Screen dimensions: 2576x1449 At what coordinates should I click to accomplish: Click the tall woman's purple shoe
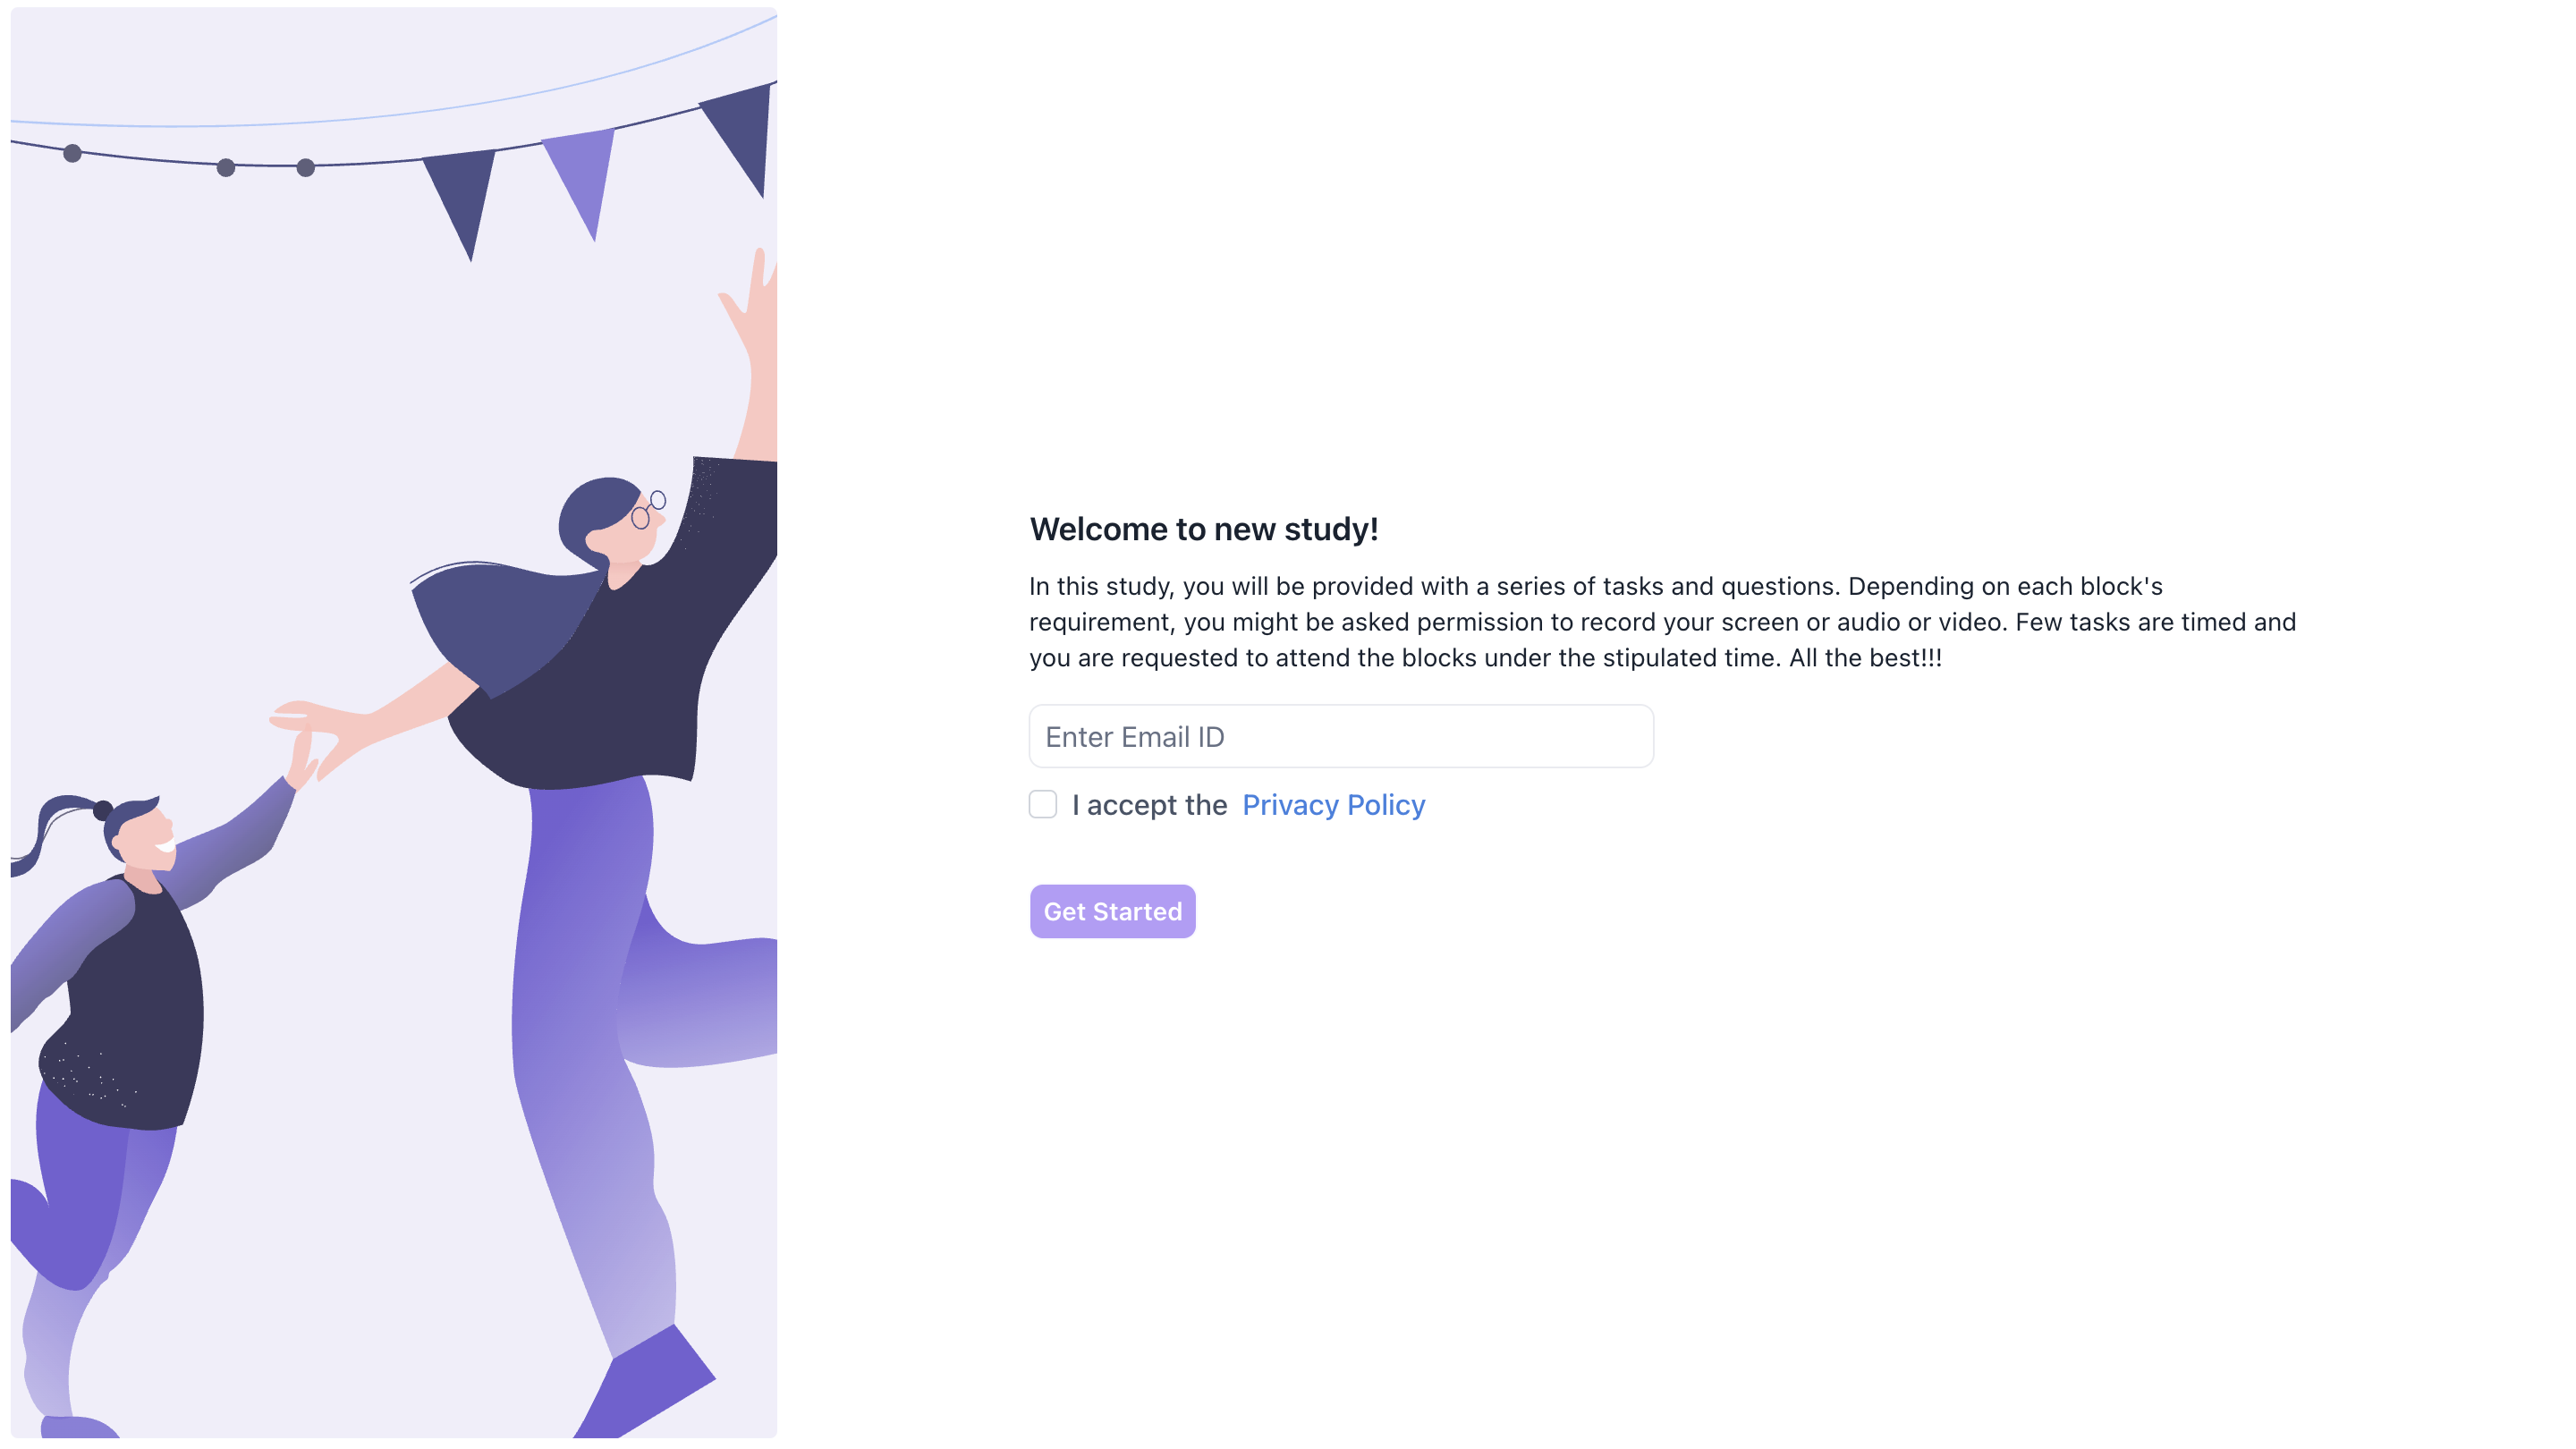pos(648,1385)
